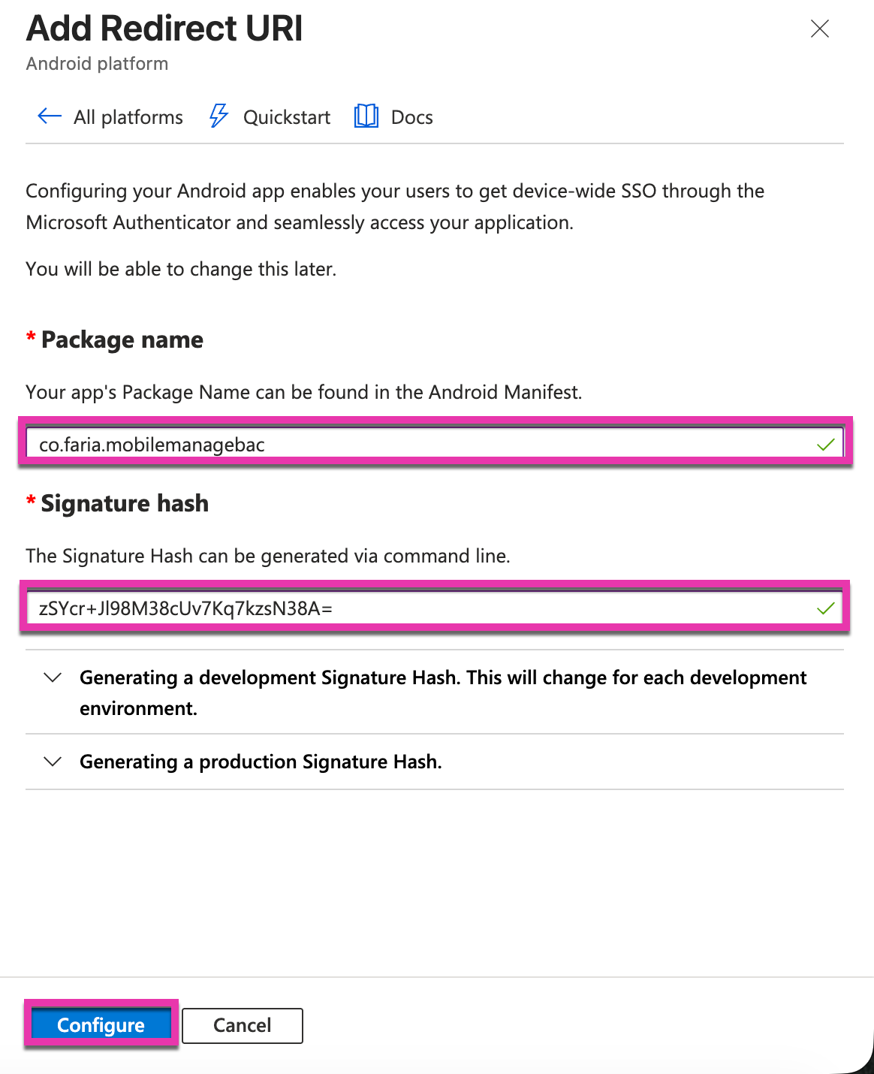Open the Docs menu item
This screenshot has height=1074, width=874.
412,117
